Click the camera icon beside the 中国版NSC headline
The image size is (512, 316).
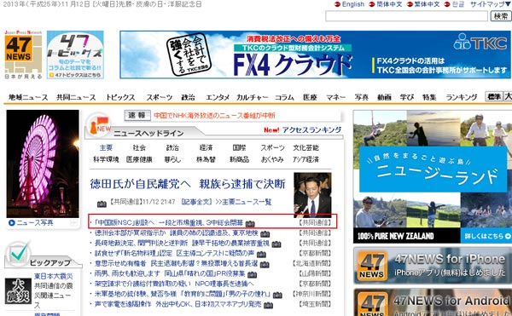click(x=250, y=224)
